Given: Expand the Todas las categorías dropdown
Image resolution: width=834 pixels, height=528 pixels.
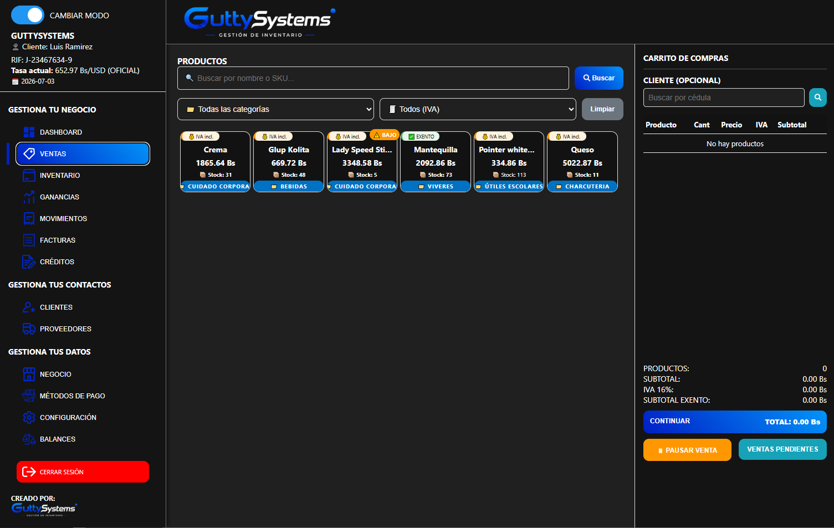Looking at the screenshot, I should (276, 109).
